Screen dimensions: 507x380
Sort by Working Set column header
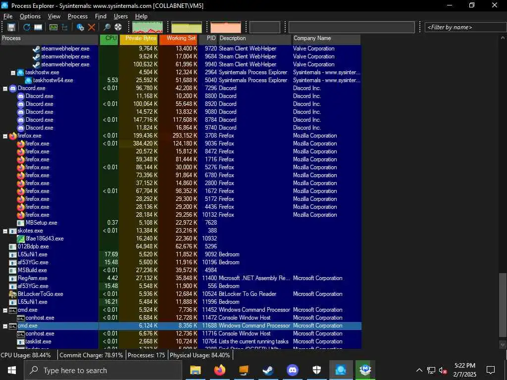click(x=178, y=39)
